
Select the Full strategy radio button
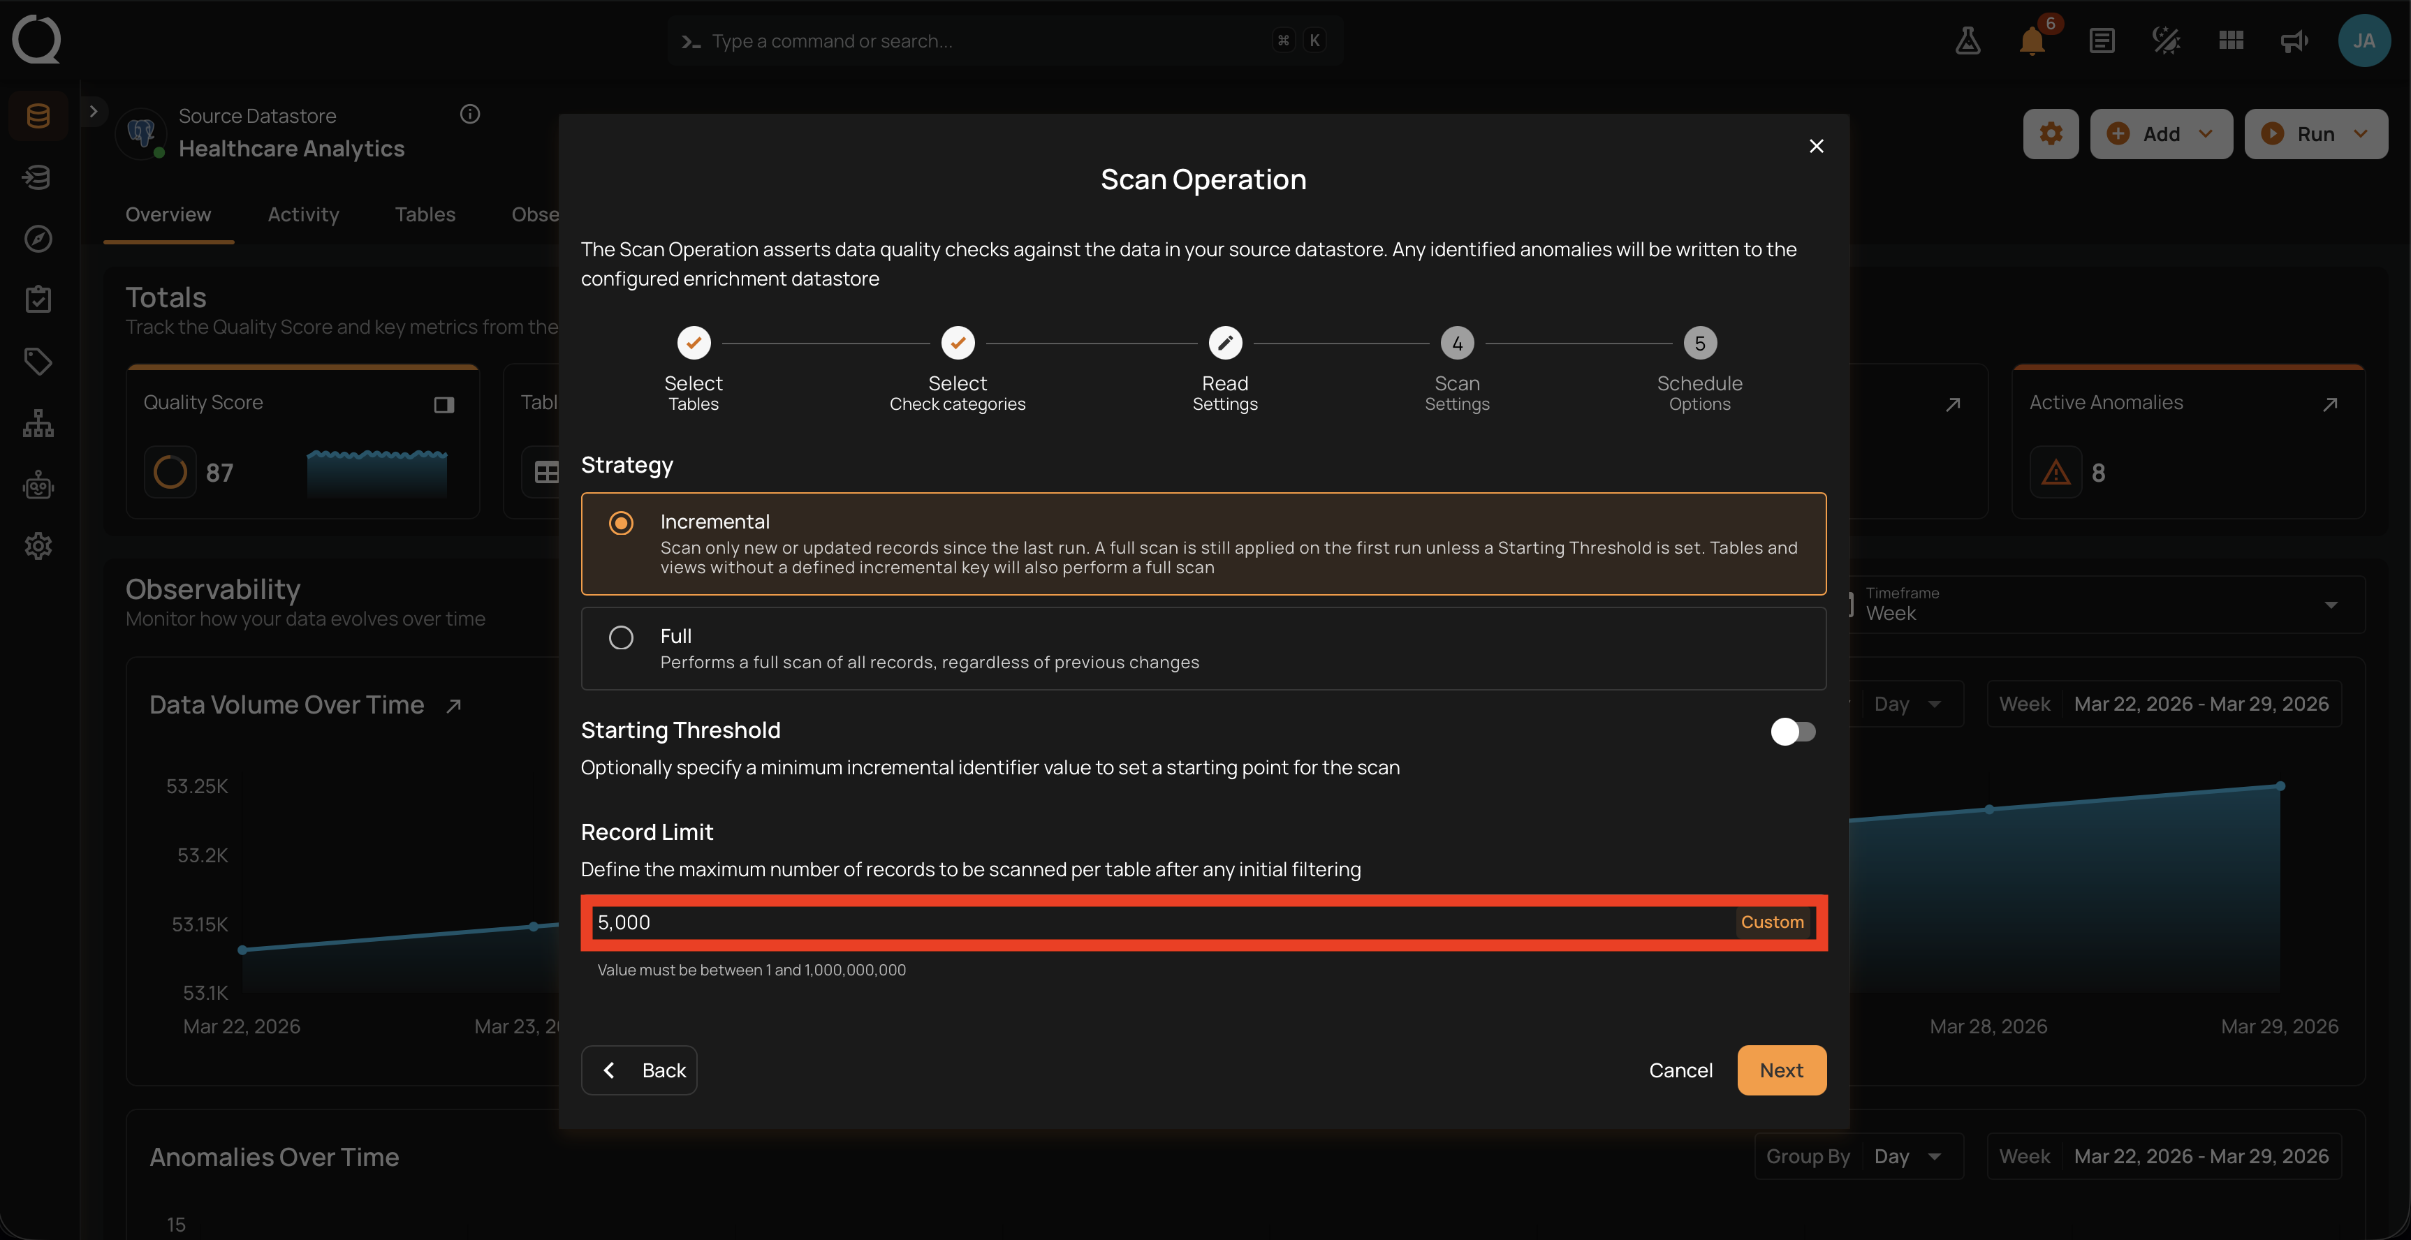620,637
